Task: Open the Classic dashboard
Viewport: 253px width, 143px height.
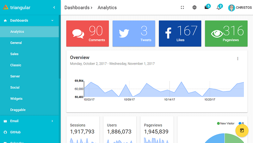Action: [29, 65]
